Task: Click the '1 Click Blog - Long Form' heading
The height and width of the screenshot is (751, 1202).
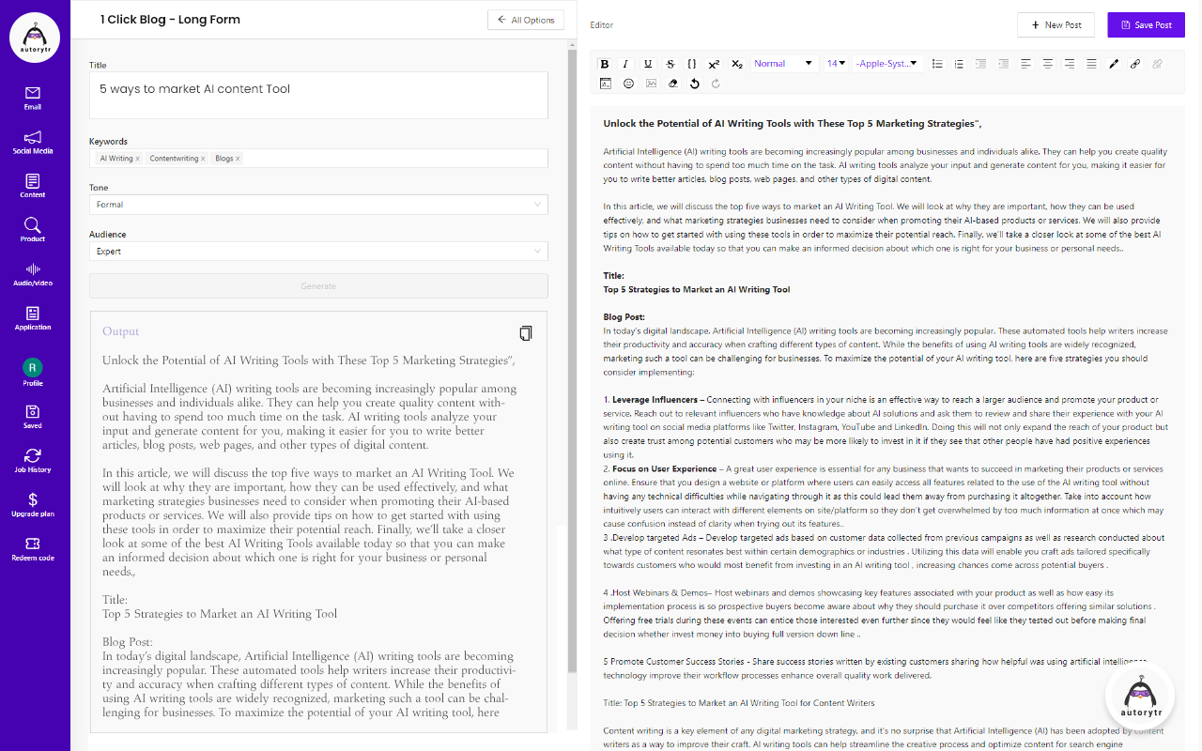Action: (170, 20)
